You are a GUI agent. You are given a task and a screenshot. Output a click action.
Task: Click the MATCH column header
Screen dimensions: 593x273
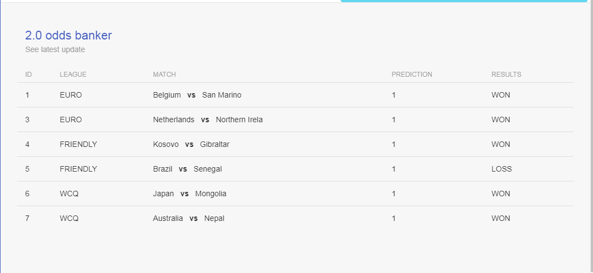pos(164,75)
